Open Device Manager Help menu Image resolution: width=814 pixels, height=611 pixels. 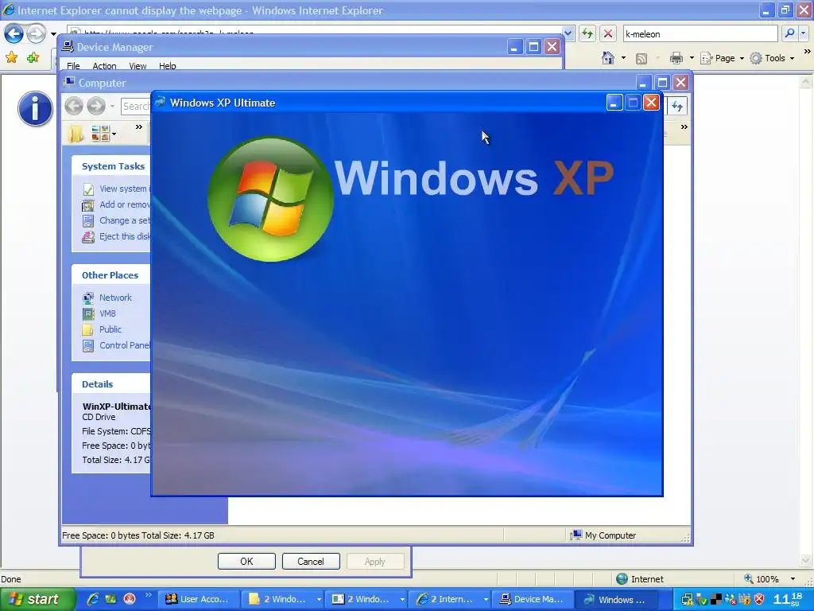(167, 66)
